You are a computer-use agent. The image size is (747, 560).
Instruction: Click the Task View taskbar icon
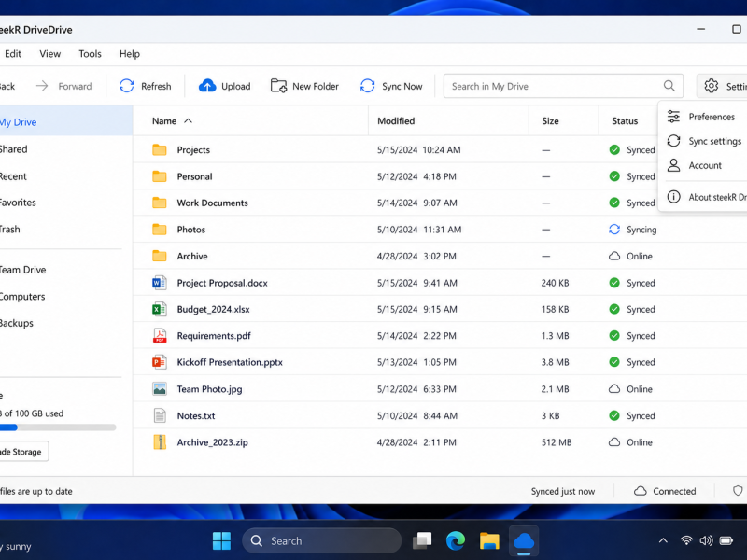click(x=422, y=541)
